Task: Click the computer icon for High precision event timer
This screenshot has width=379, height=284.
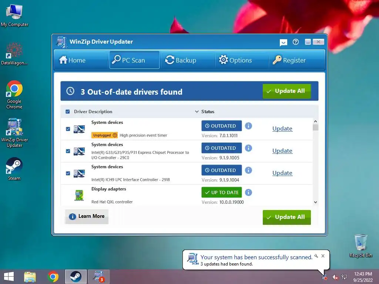Action: pos(79,129)
